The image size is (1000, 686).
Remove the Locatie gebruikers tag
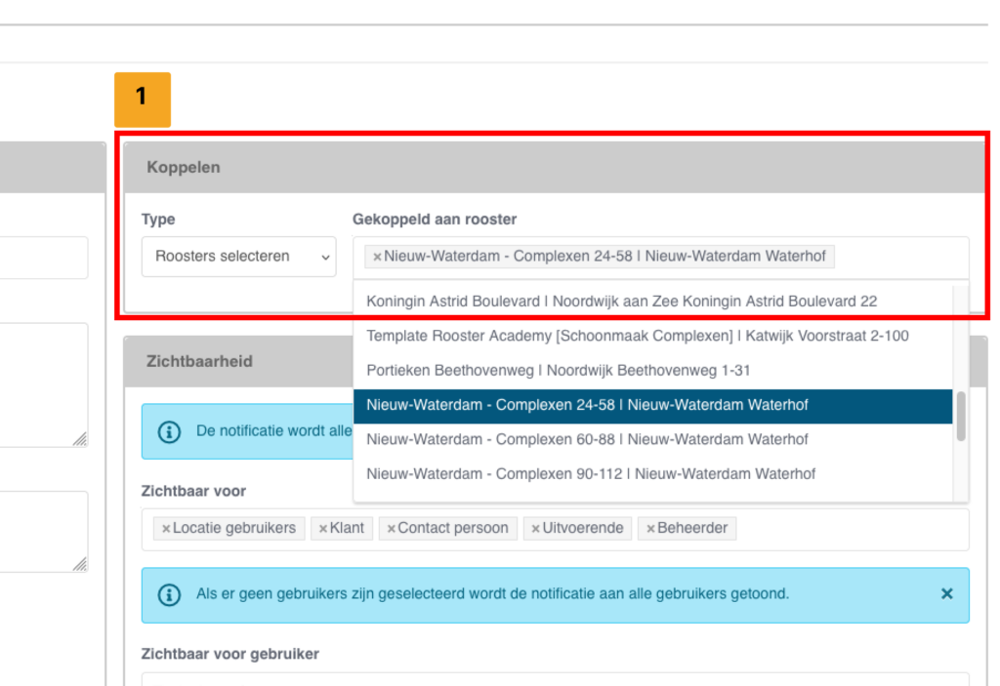[x=166, y=529]
